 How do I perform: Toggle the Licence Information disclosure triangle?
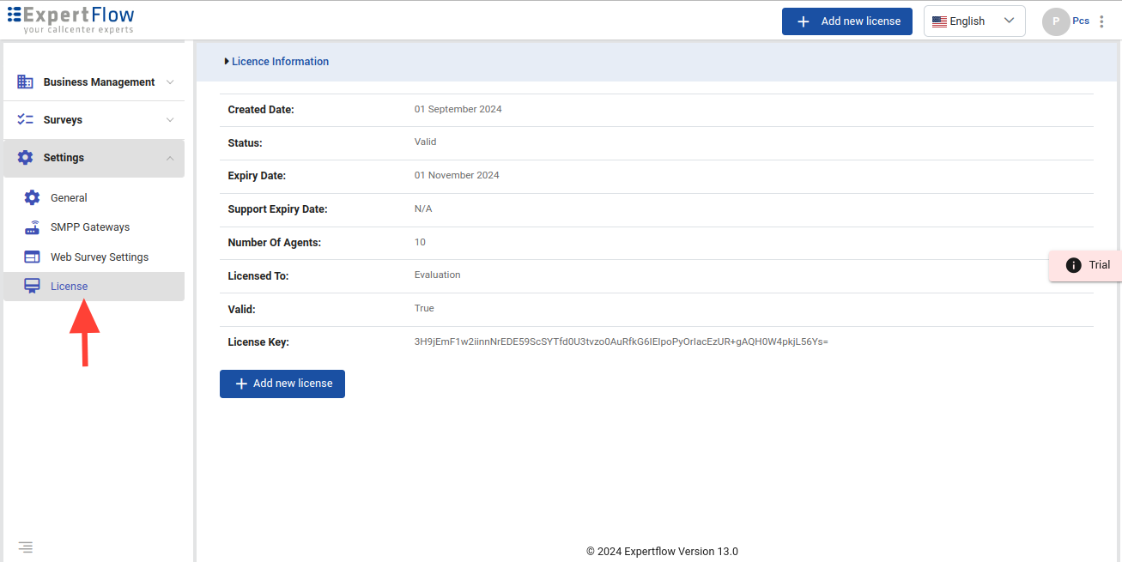pyautogui.click(x=227, y=62)
